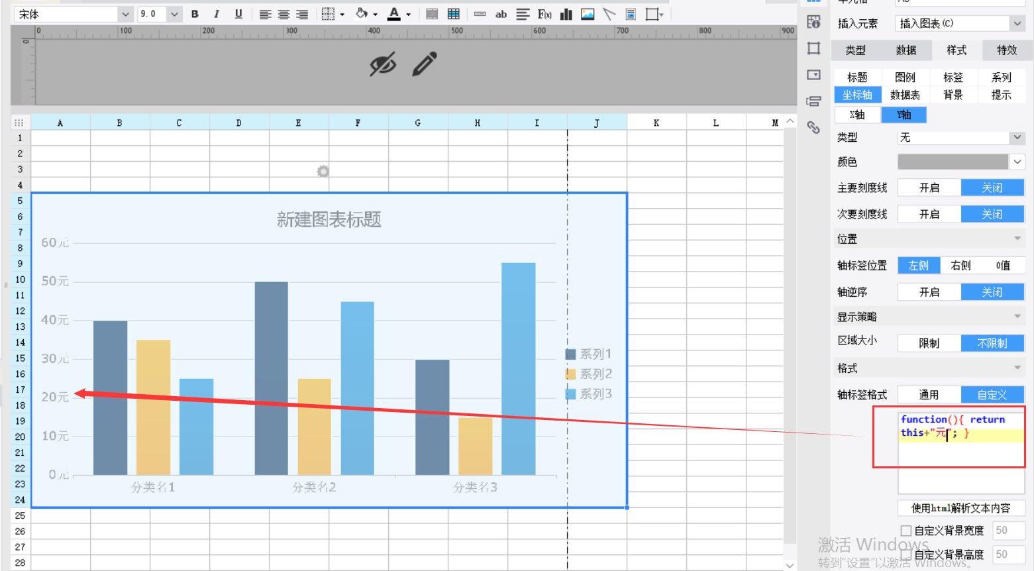The image size is (1034, 571).
Task: Open the floating element panel icon in the sidebar
Action: 814,48
